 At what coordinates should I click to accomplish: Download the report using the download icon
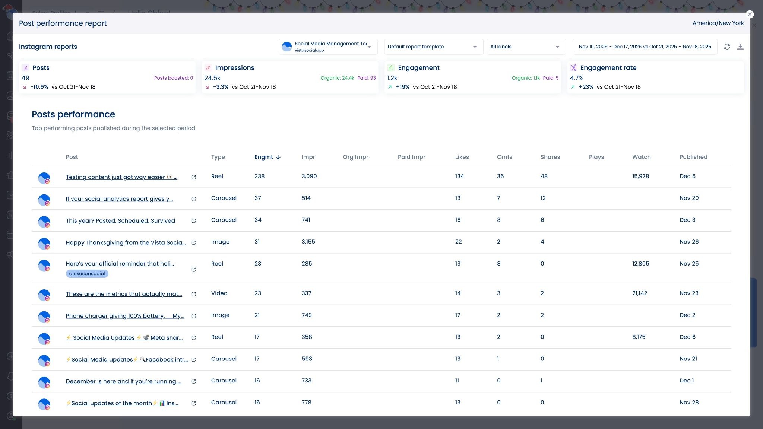pos(741,47)
